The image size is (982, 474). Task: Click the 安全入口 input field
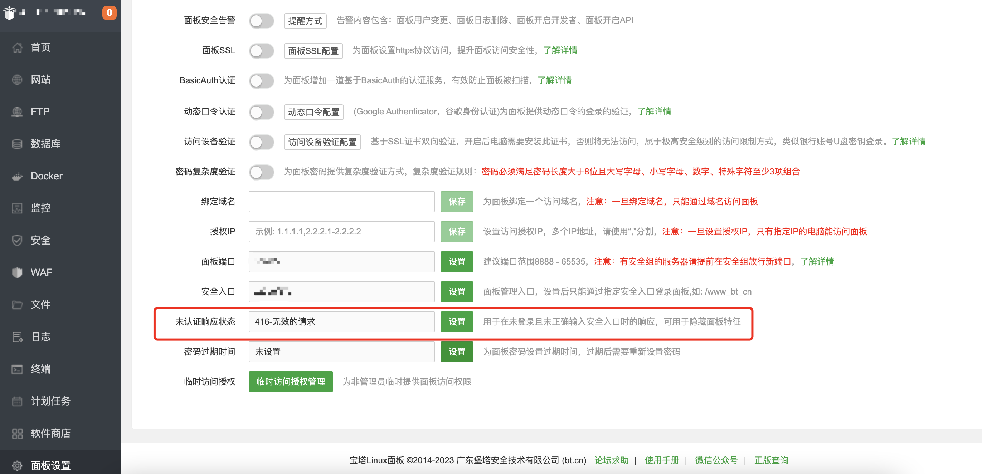point(341,292)
